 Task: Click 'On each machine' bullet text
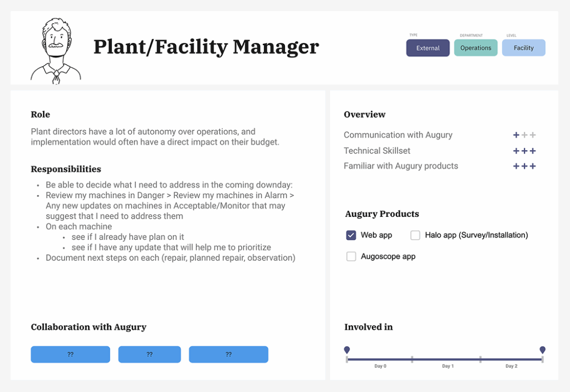pos(79,226)
